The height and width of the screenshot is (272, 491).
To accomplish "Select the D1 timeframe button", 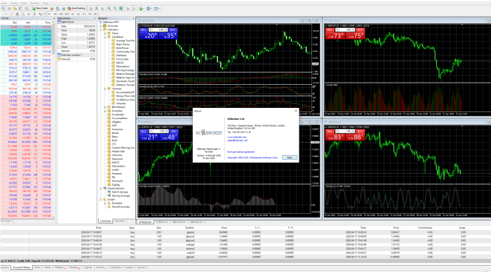I will tap(84, 14).
